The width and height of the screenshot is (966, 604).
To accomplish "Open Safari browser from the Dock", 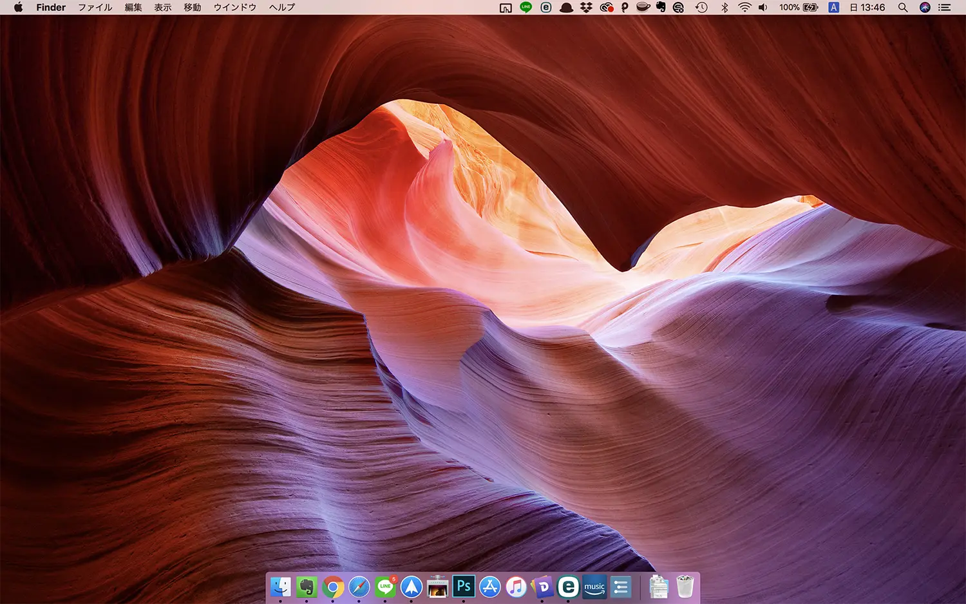I will point(359,587).
